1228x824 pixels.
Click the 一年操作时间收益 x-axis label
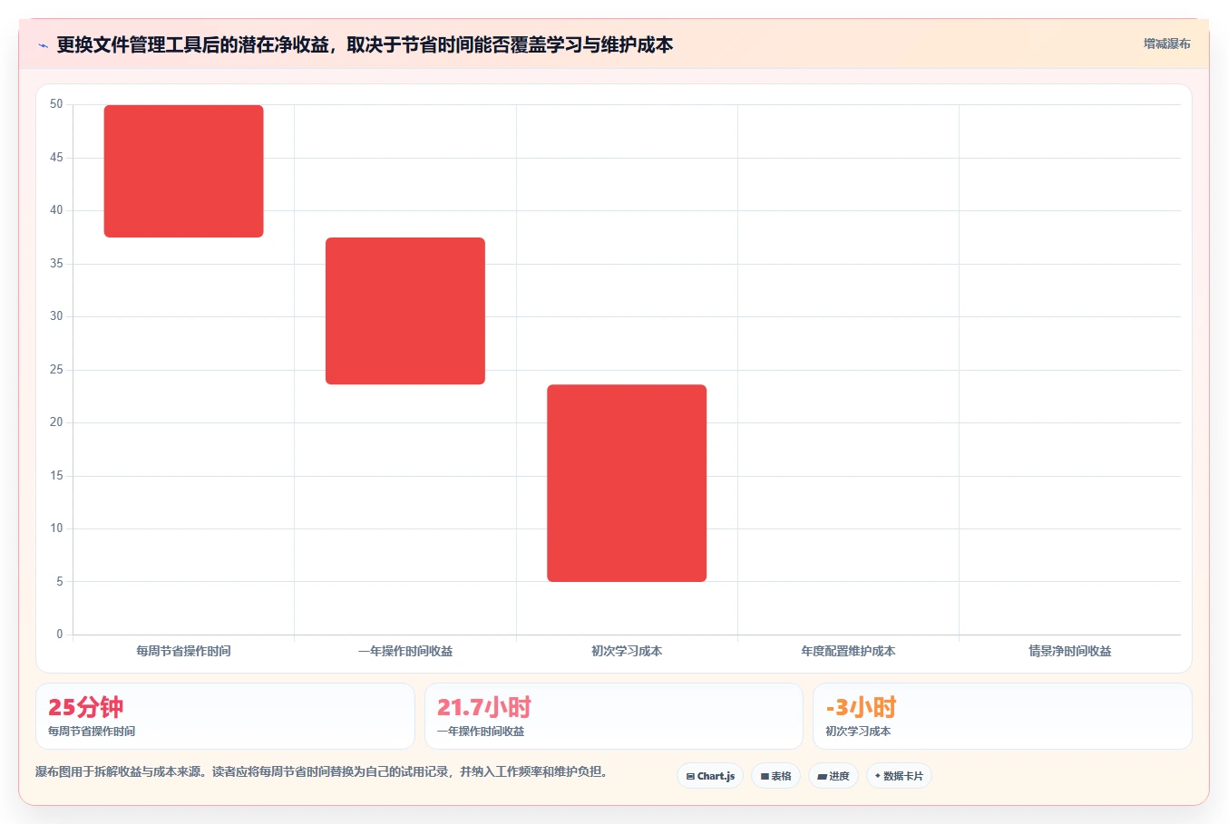(405, 651)
